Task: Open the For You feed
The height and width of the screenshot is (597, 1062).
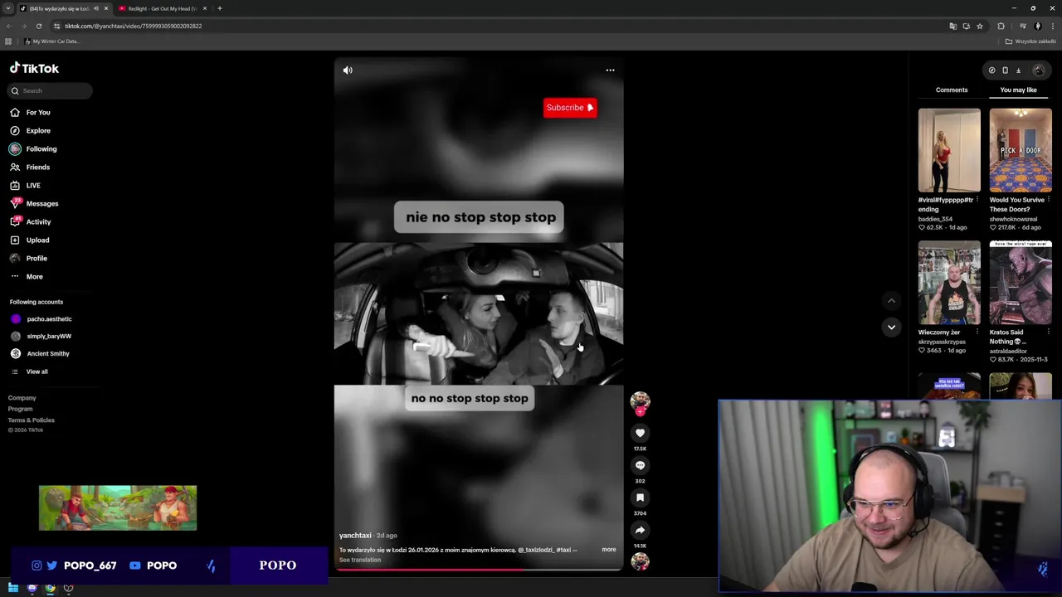Action: click(38, 113)
